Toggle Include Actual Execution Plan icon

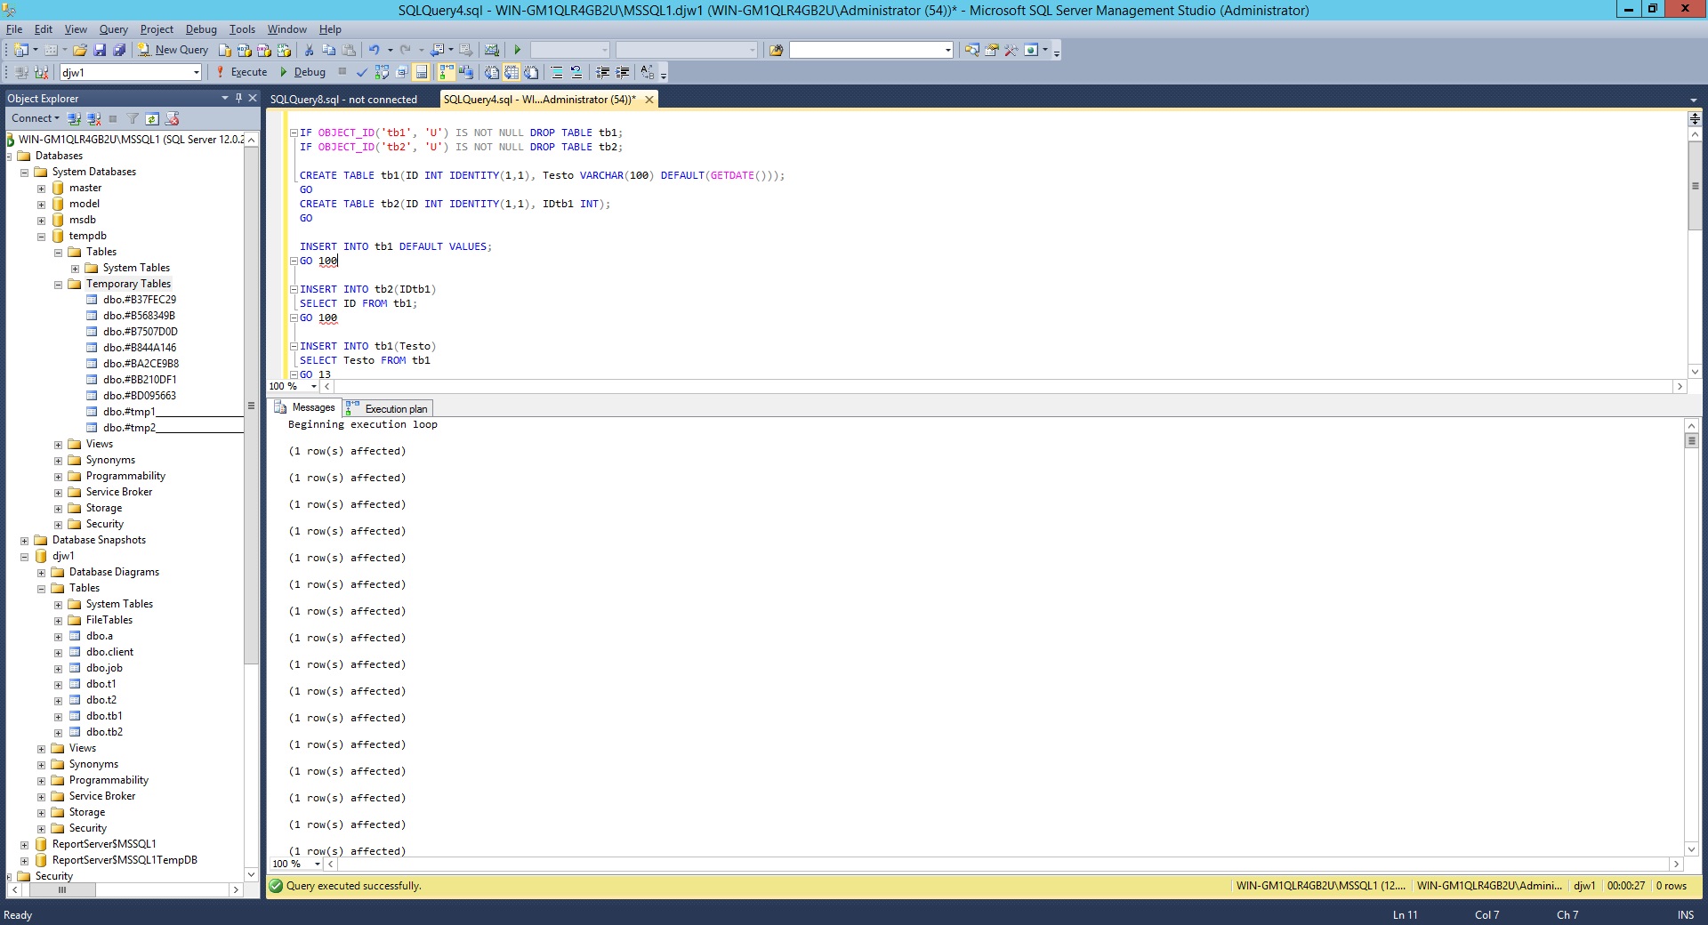pos(447,72)
